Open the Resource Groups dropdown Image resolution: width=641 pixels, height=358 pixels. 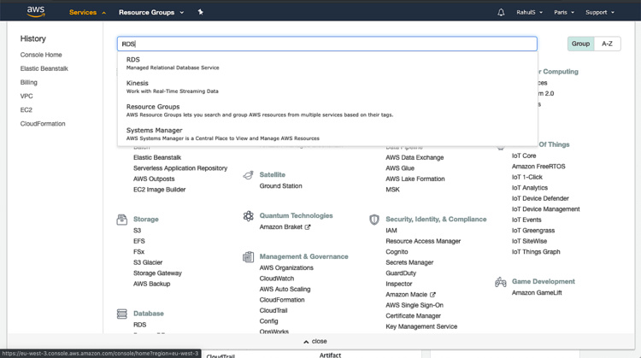pos(150,13)
